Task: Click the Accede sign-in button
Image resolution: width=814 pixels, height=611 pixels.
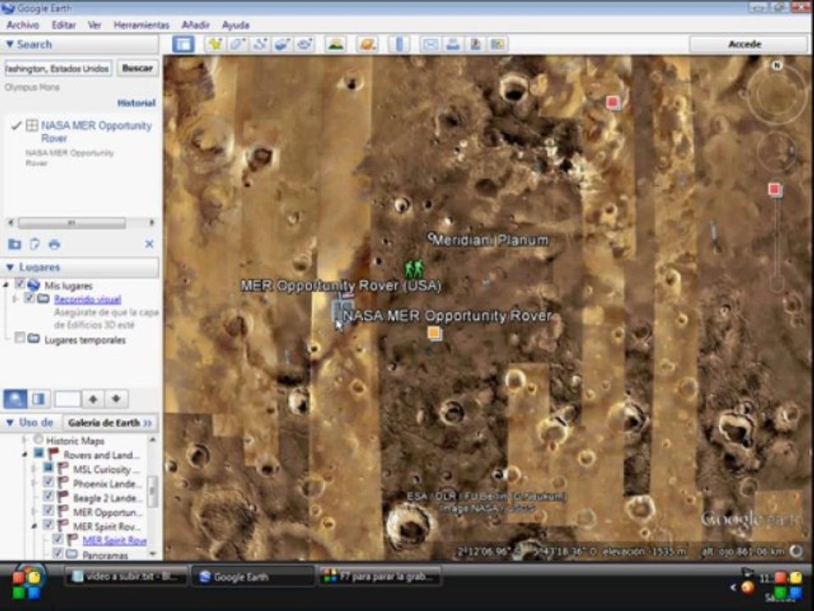Action: [744, 44]
